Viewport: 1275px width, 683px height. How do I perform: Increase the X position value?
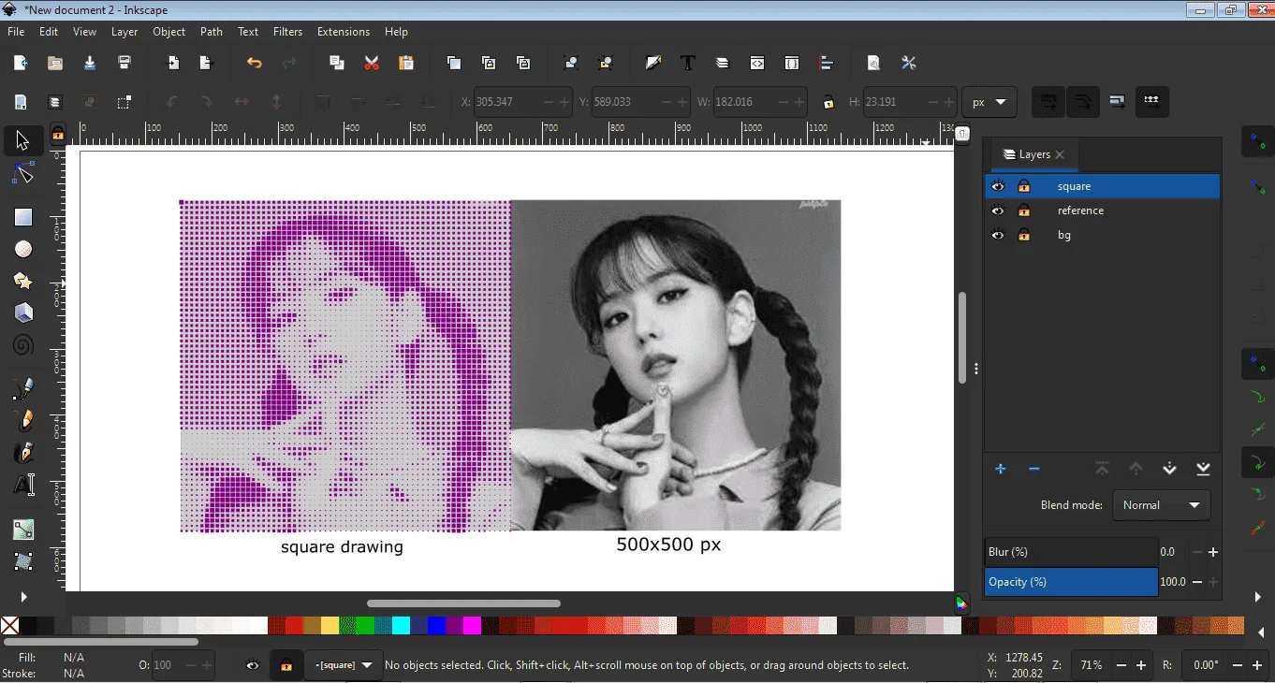tap(564, 102)
